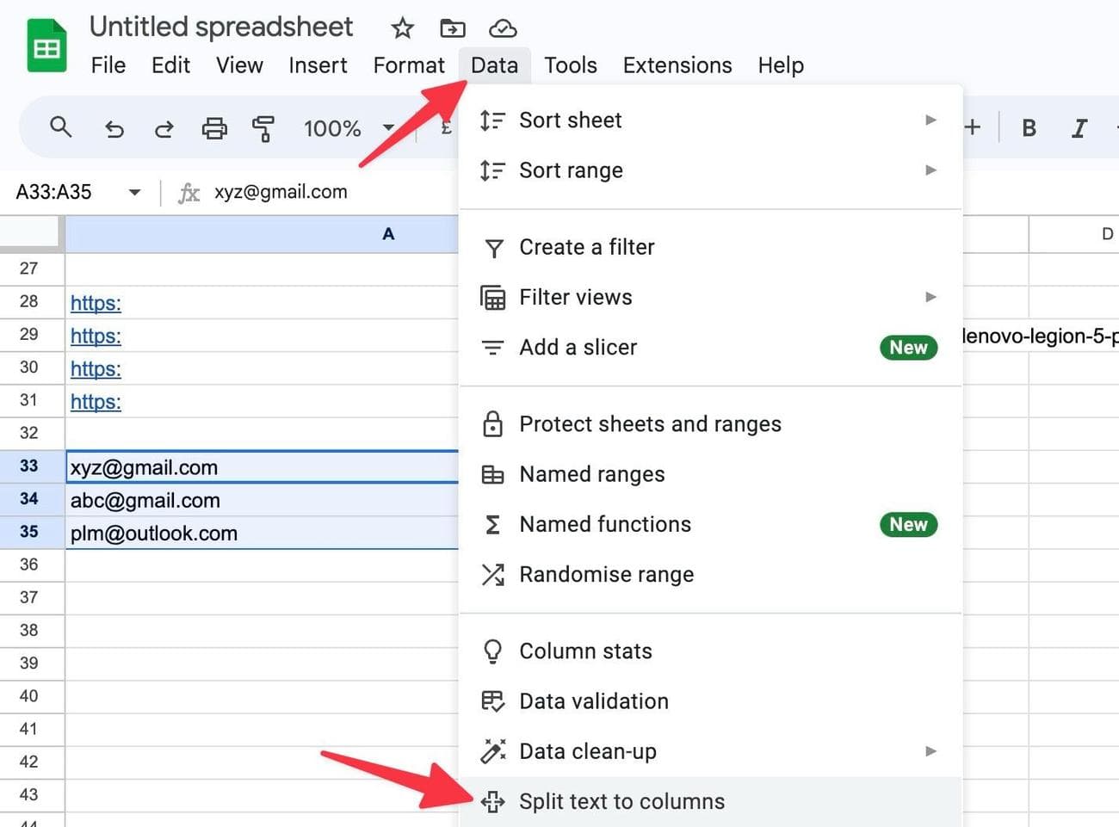
Task: Expand the Filter views submenu
Action: coord(930,297)
